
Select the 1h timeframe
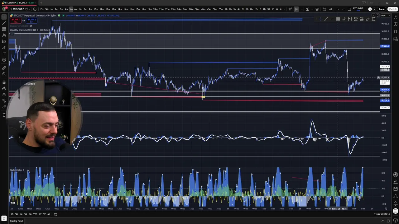pyautogui.click(x=226, y=9)
